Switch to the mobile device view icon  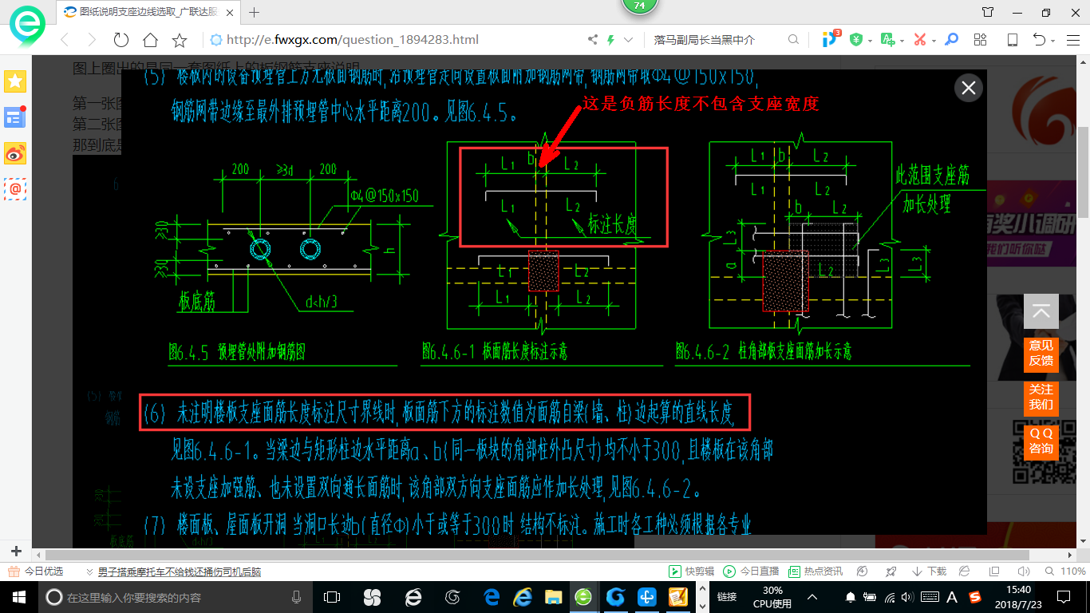(1013, 40)
